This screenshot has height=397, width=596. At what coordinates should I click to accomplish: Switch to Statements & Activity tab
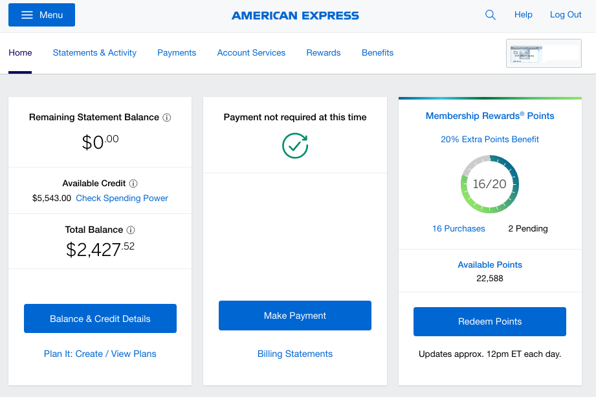click(x=94, y=53)
